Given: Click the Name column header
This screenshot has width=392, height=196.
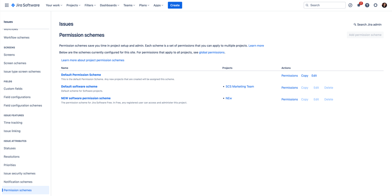Looking at the screenshot, I should 64,68.
